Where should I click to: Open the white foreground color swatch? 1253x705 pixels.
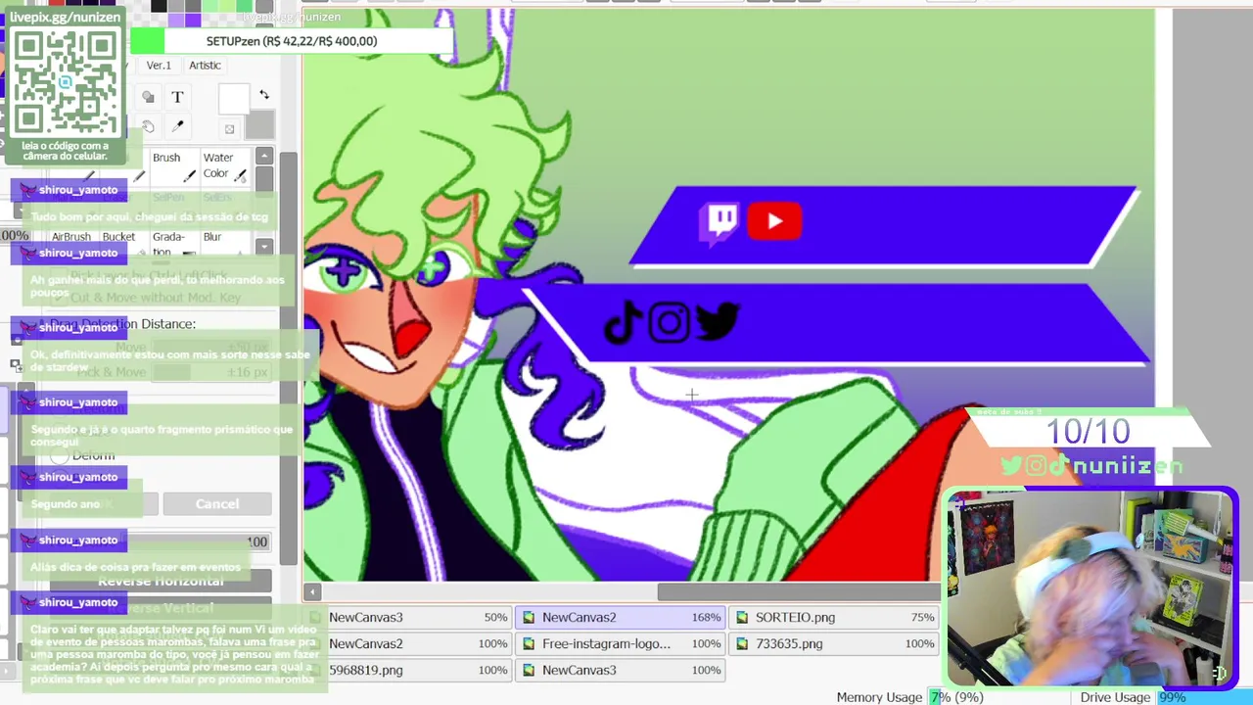(x=234, y=99)
